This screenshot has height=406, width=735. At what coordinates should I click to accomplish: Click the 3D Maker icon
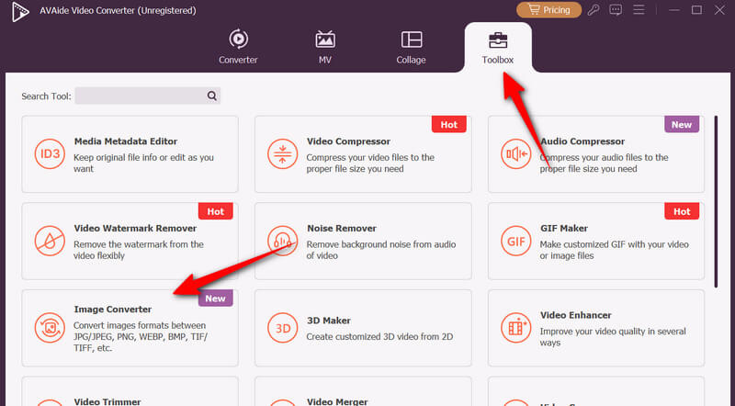(283, 328)
